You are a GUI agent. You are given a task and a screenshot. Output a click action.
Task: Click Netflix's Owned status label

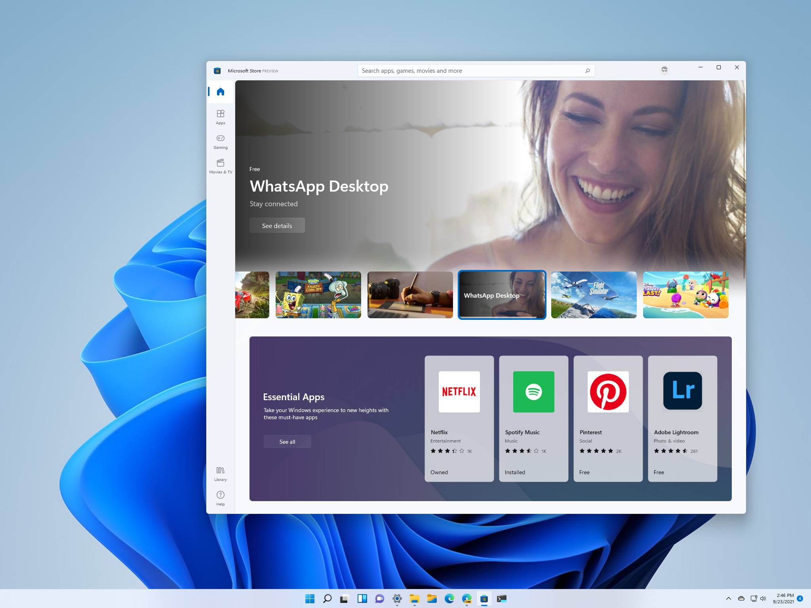pos(439,472)
